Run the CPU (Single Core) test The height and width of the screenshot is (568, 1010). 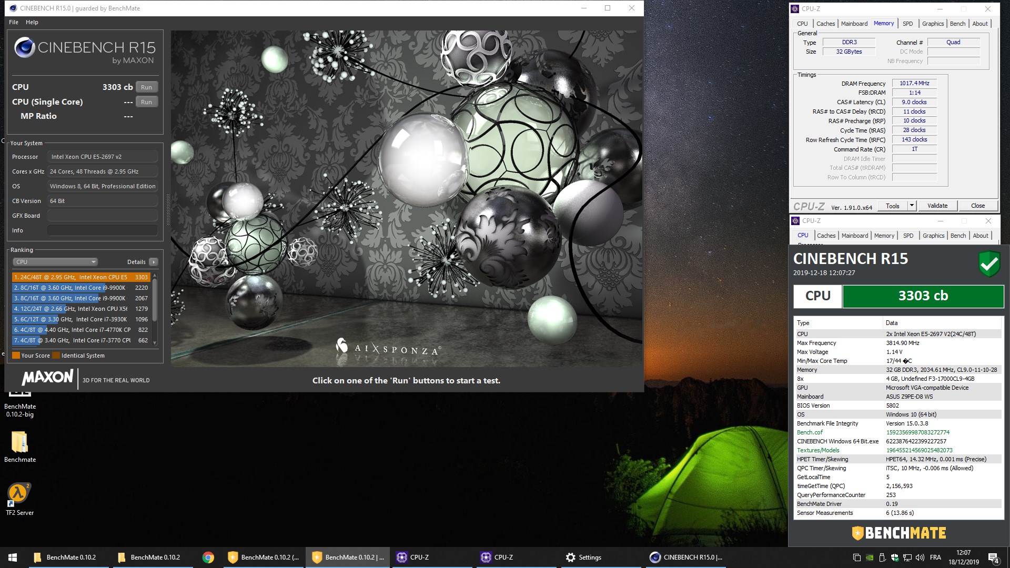(146, 102)
